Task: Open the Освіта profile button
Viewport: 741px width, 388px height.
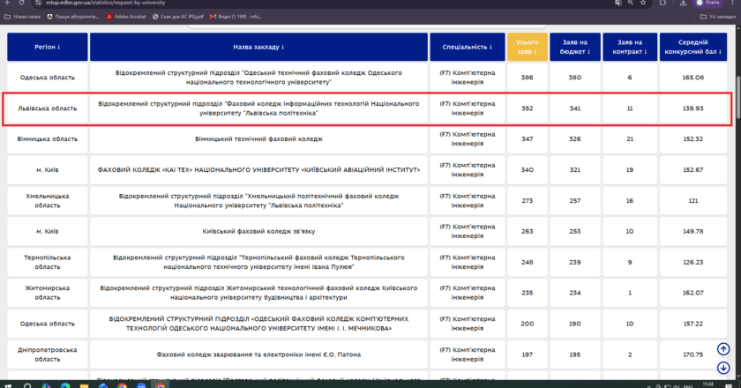Action: coord(707,3)
